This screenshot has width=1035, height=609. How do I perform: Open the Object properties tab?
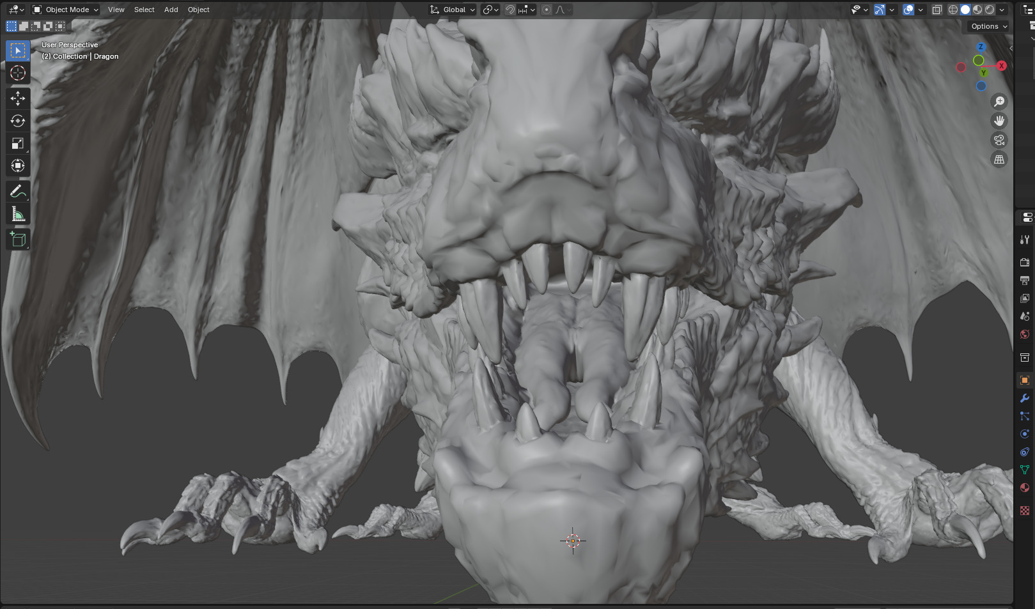point(1025,380)
